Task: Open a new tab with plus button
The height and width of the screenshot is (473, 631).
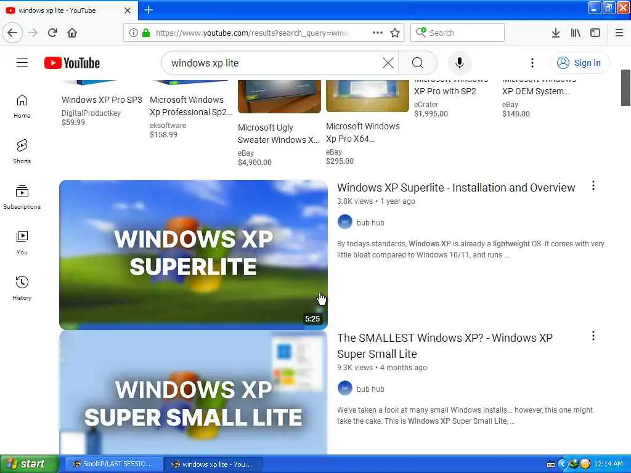Action: 149,10
